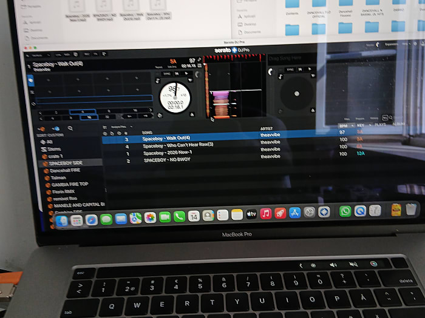Viewport: 425px width, 318px height.
Task: Select the Stems entry in the crate list
Action: click(x=51, y=149)
